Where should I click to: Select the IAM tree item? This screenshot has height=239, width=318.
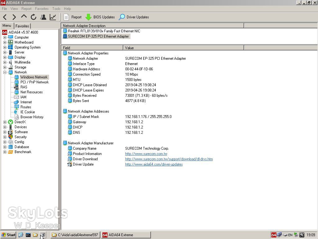23,97
